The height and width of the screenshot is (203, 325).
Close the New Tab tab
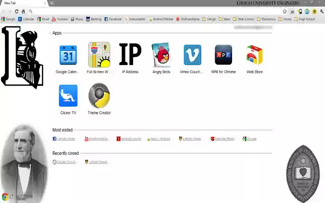pyautogui.click(x=45, y=3)
